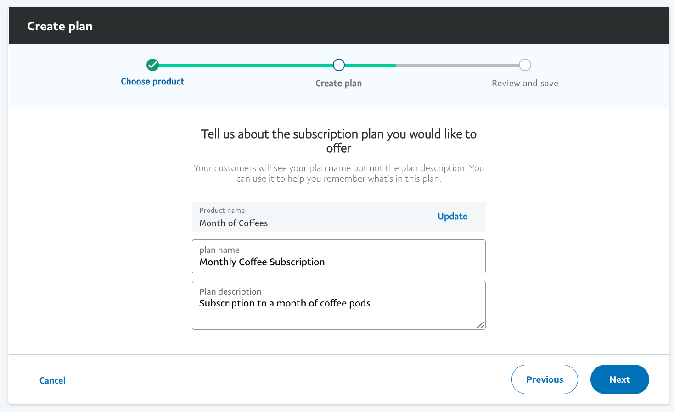Viewport: 674px width, 412px height.
Task: Click Update next to product name
Action: coord(452,217)
